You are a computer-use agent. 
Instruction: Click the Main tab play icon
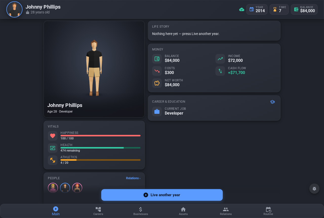pos(56,209)
